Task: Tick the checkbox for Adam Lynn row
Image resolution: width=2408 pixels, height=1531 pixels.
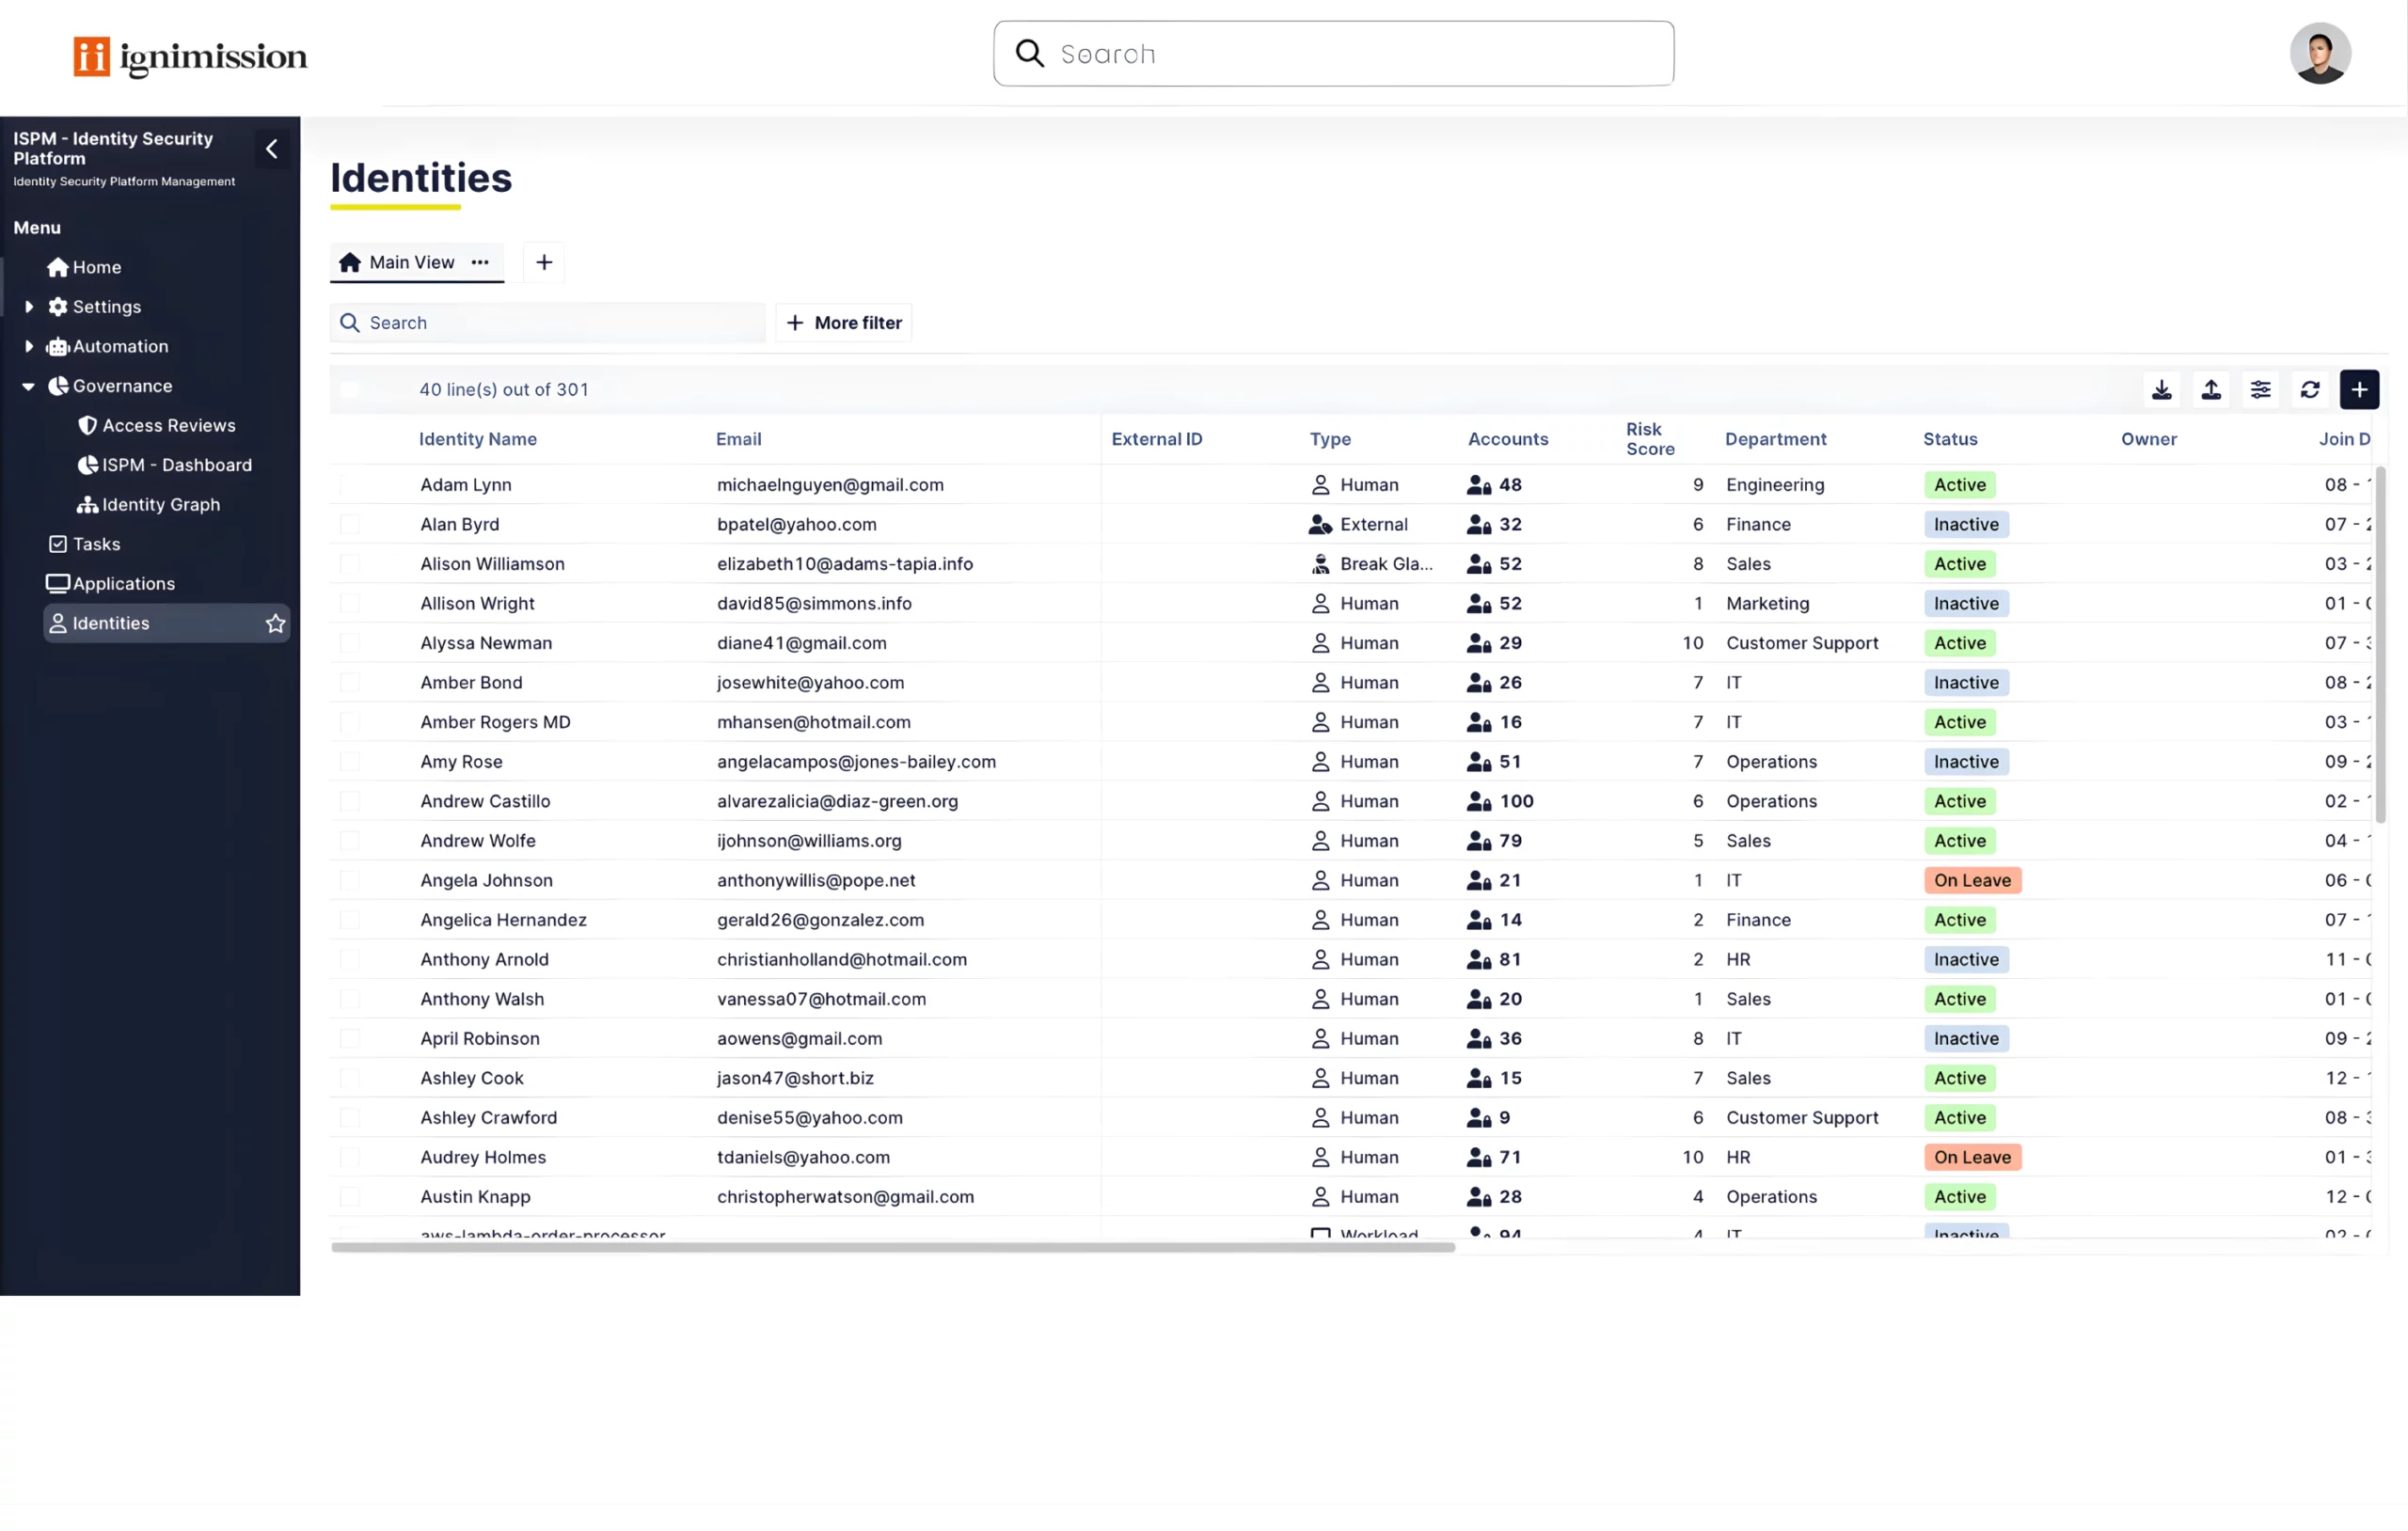Action: (350, 485)
